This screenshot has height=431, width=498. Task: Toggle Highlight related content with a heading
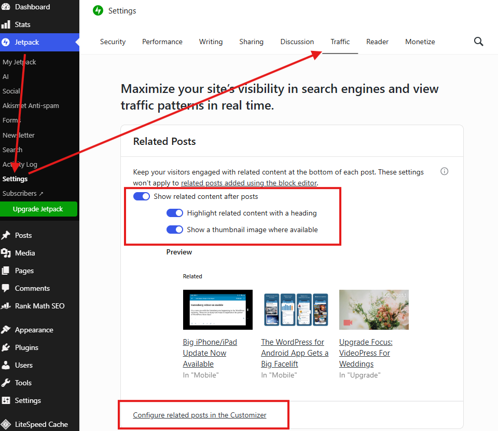coord(175,213)
